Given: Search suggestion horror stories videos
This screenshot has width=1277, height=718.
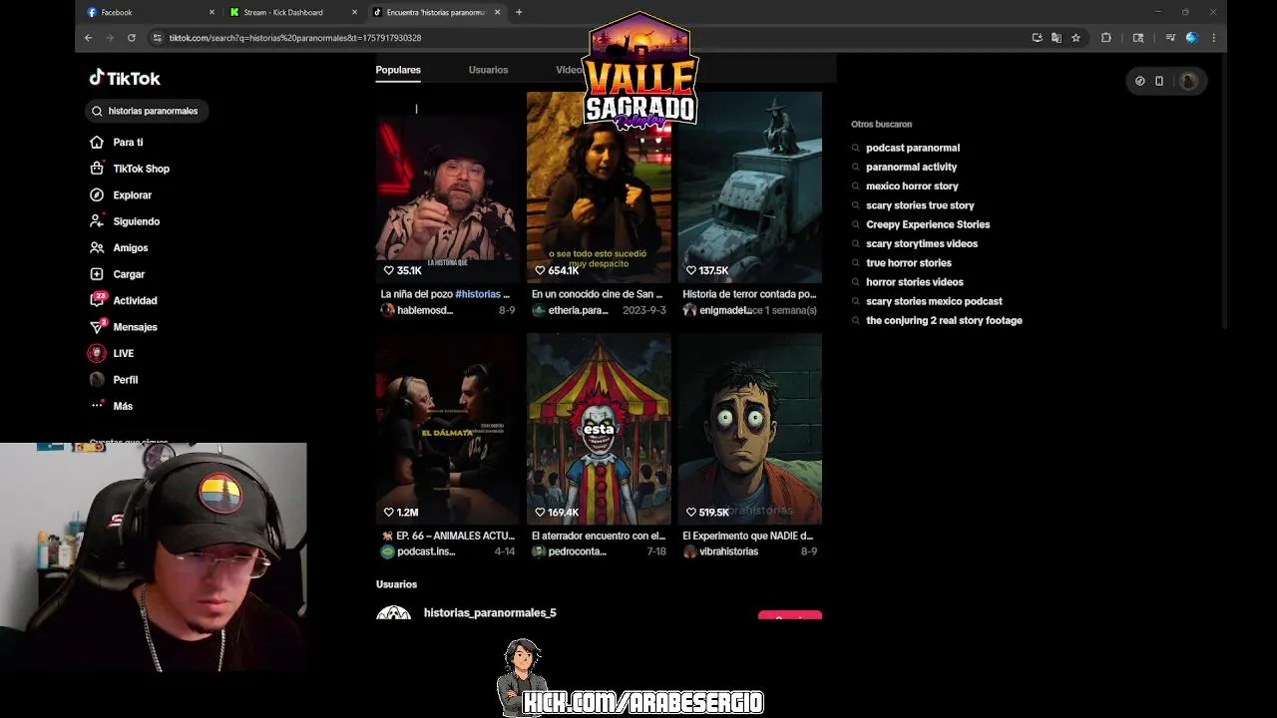Looking at the screenshot, I should 915,282.
